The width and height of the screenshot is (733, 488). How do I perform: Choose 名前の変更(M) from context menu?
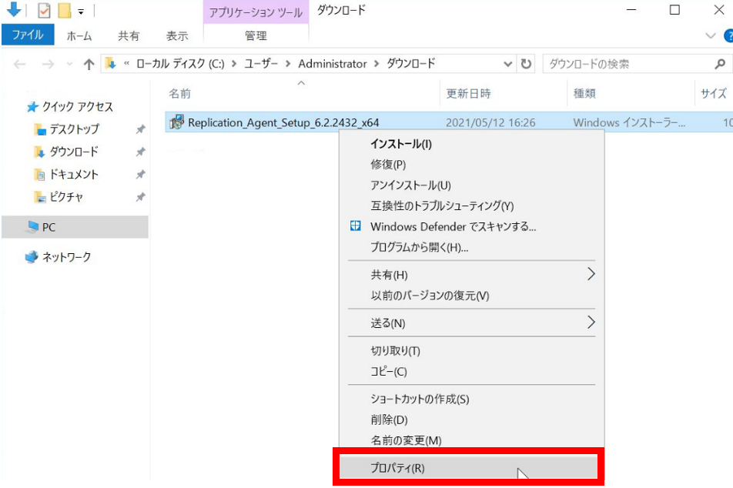tap(471, 440)
